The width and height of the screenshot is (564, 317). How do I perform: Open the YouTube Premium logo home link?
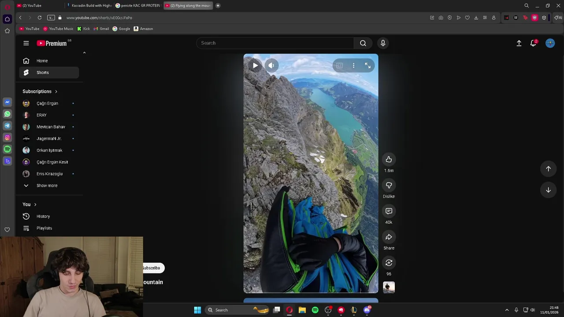point(52,43)
